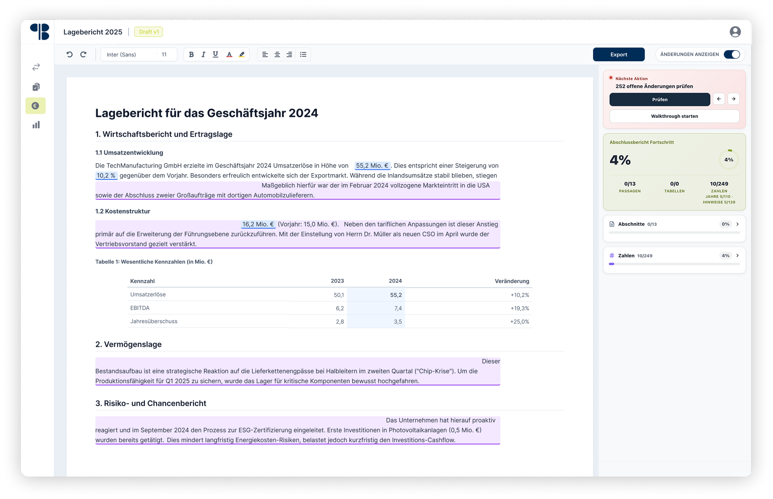The width and height of the screenshot is (773, 499).
Task: Toggle the Änderungen anzeigen switch
Action: [732, 54]
